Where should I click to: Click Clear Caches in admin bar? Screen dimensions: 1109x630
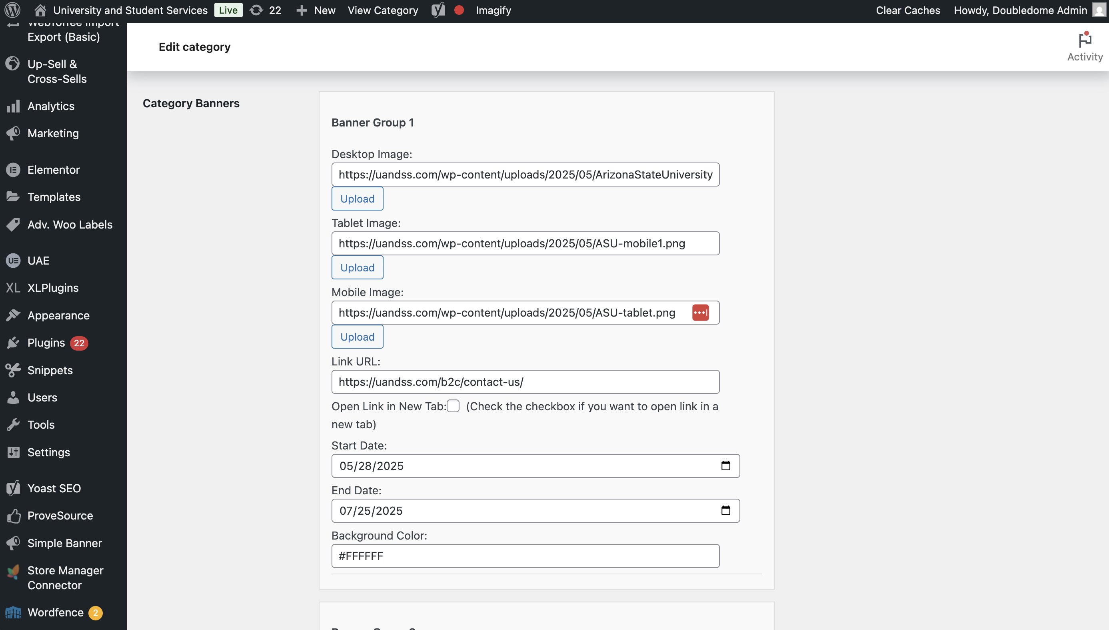tap(907, 10)
